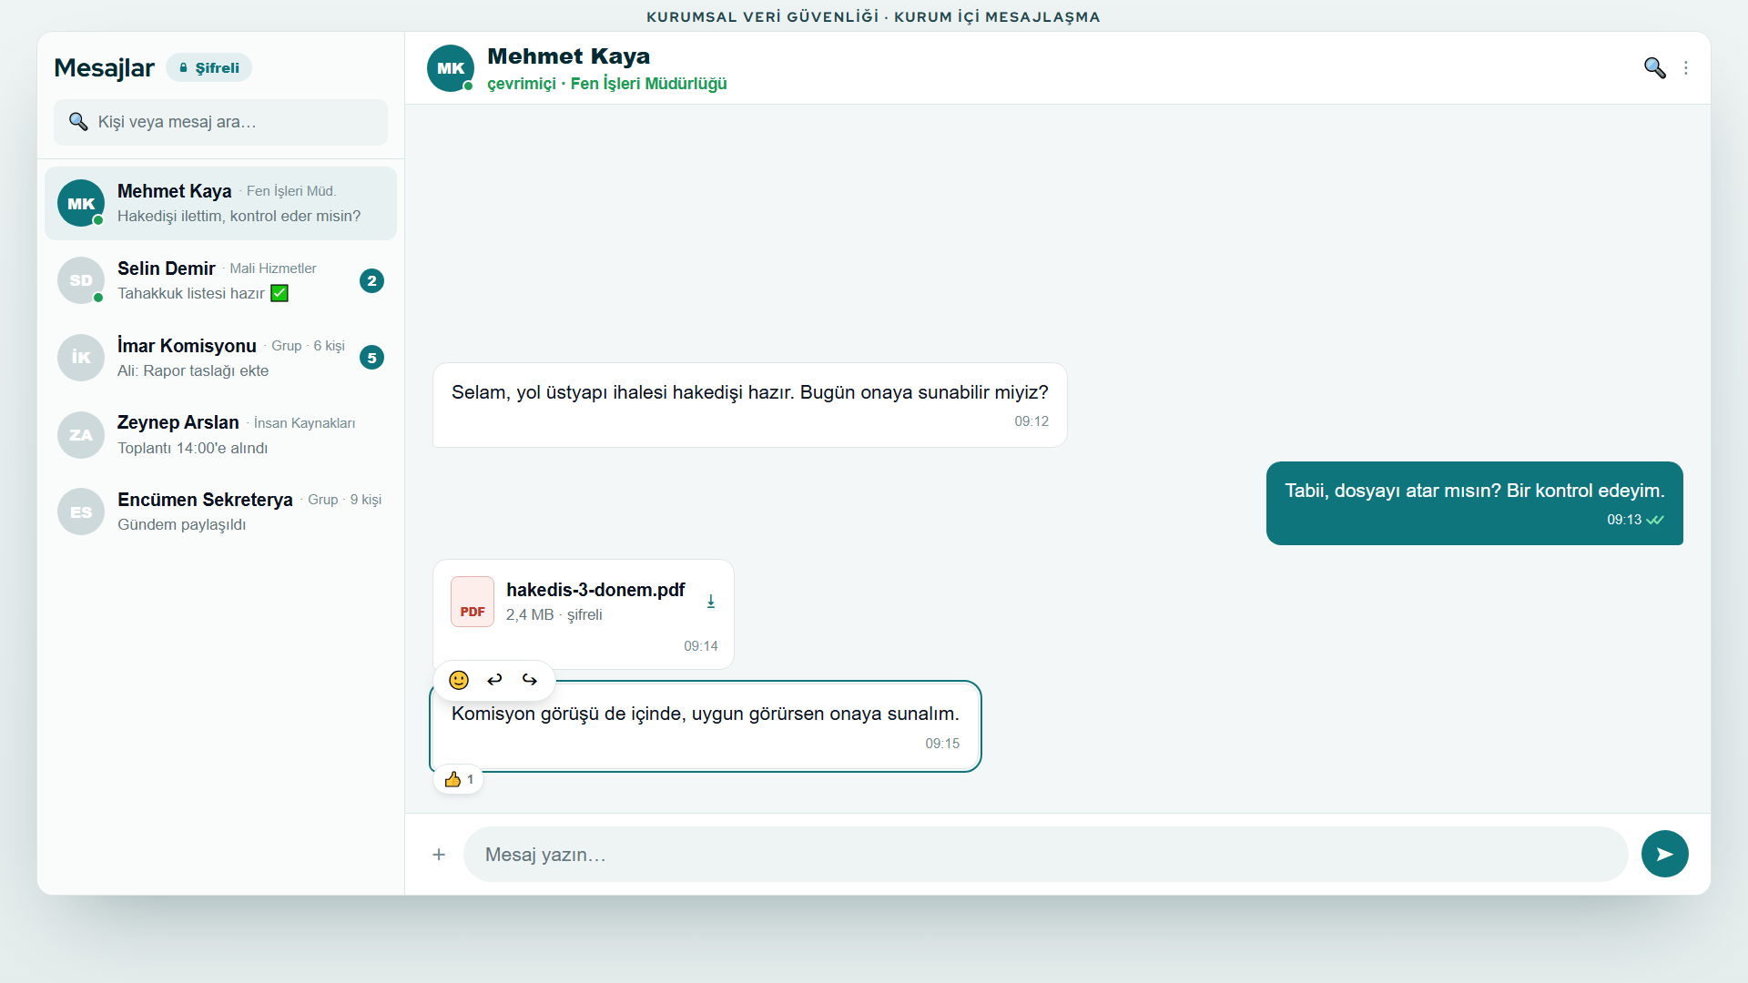Click preview 'Hakedişi ilettim, kontrol eder misin?'

click(x=239, y=216)
